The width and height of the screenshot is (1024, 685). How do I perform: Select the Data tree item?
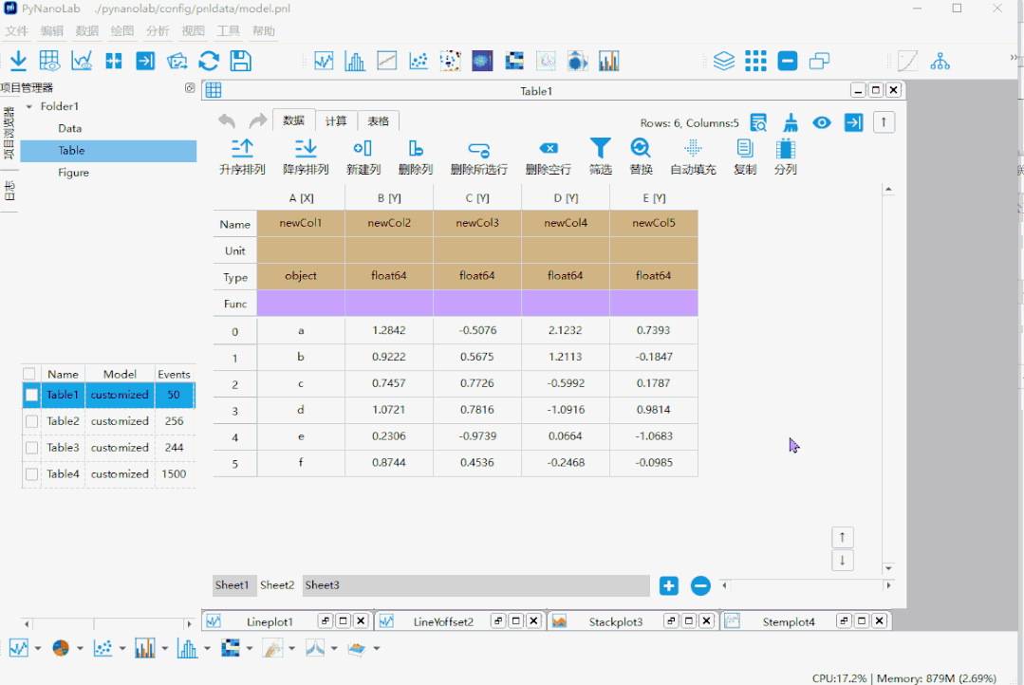click(x=69, y=129)
